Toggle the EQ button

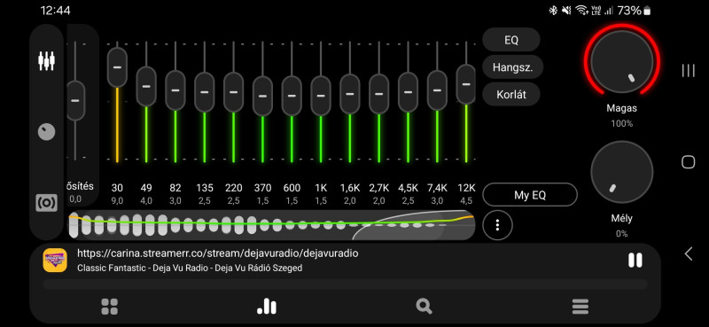511,40
